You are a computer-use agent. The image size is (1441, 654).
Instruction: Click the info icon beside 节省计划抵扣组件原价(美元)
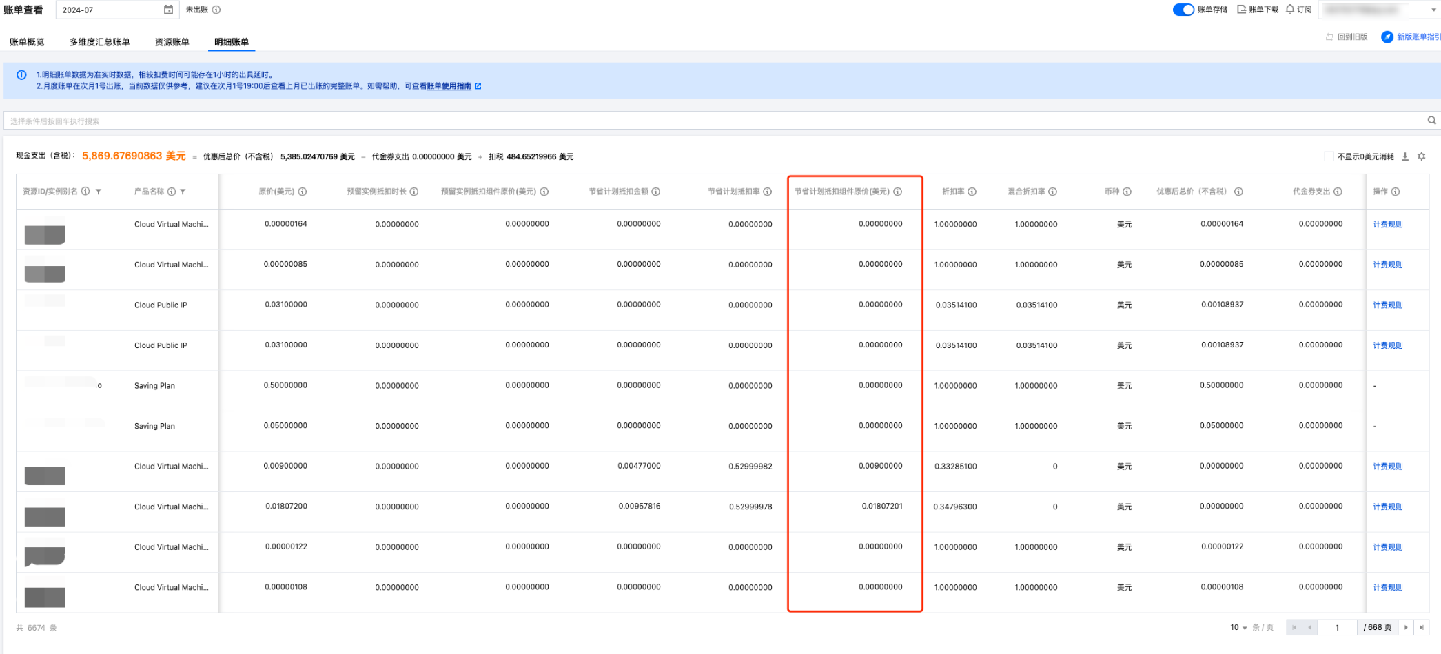point(898,192)
